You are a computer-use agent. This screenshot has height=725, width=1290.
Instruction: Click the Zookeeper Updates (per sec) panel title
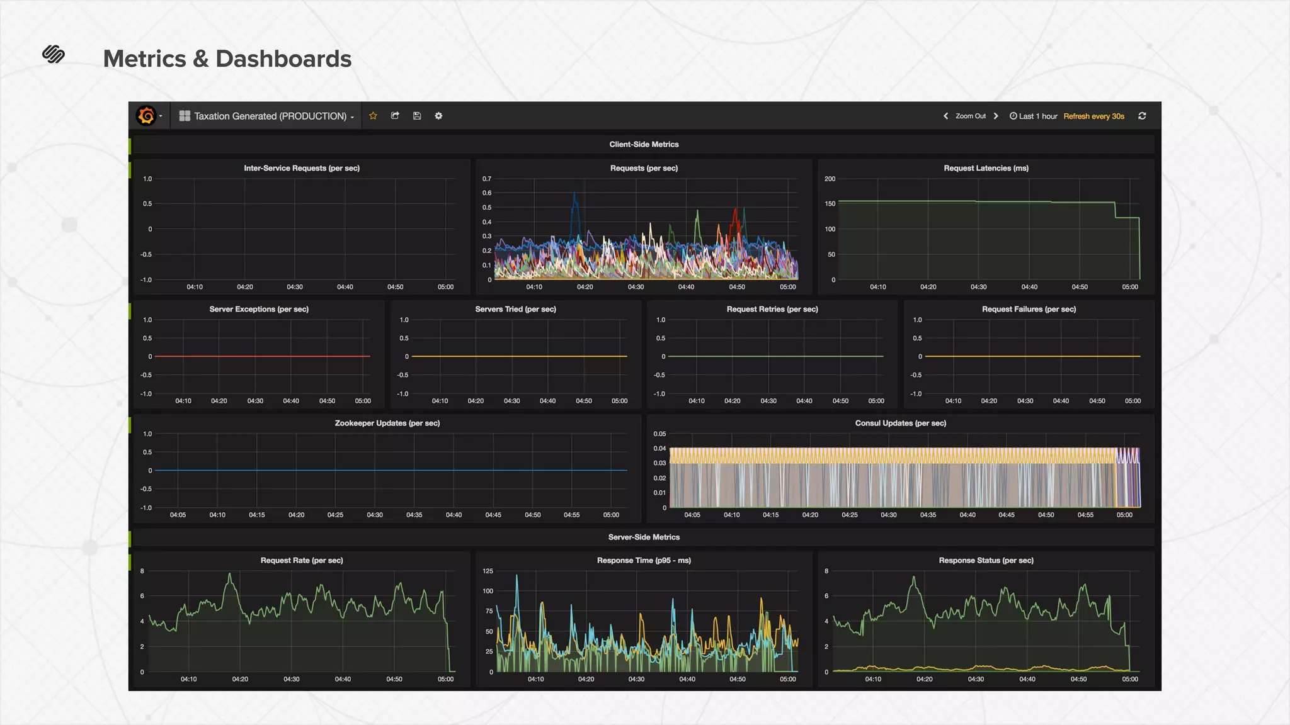pyautogui.click(x=387, y=423)
